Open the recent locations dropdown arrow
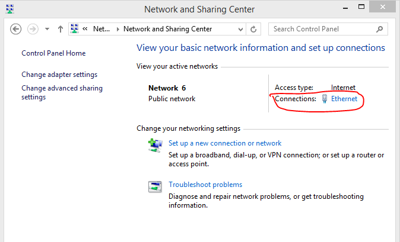 (47, 29)
